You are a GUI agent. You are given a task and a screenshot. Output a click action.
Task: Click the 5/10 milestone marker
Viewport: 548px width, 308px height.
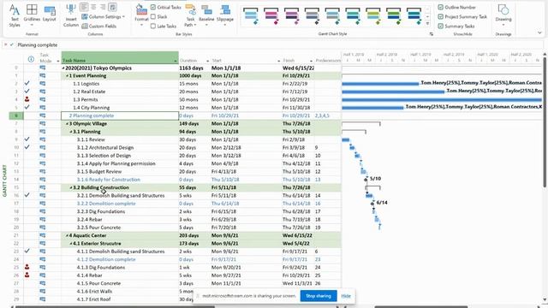click(x=366, y=179)
